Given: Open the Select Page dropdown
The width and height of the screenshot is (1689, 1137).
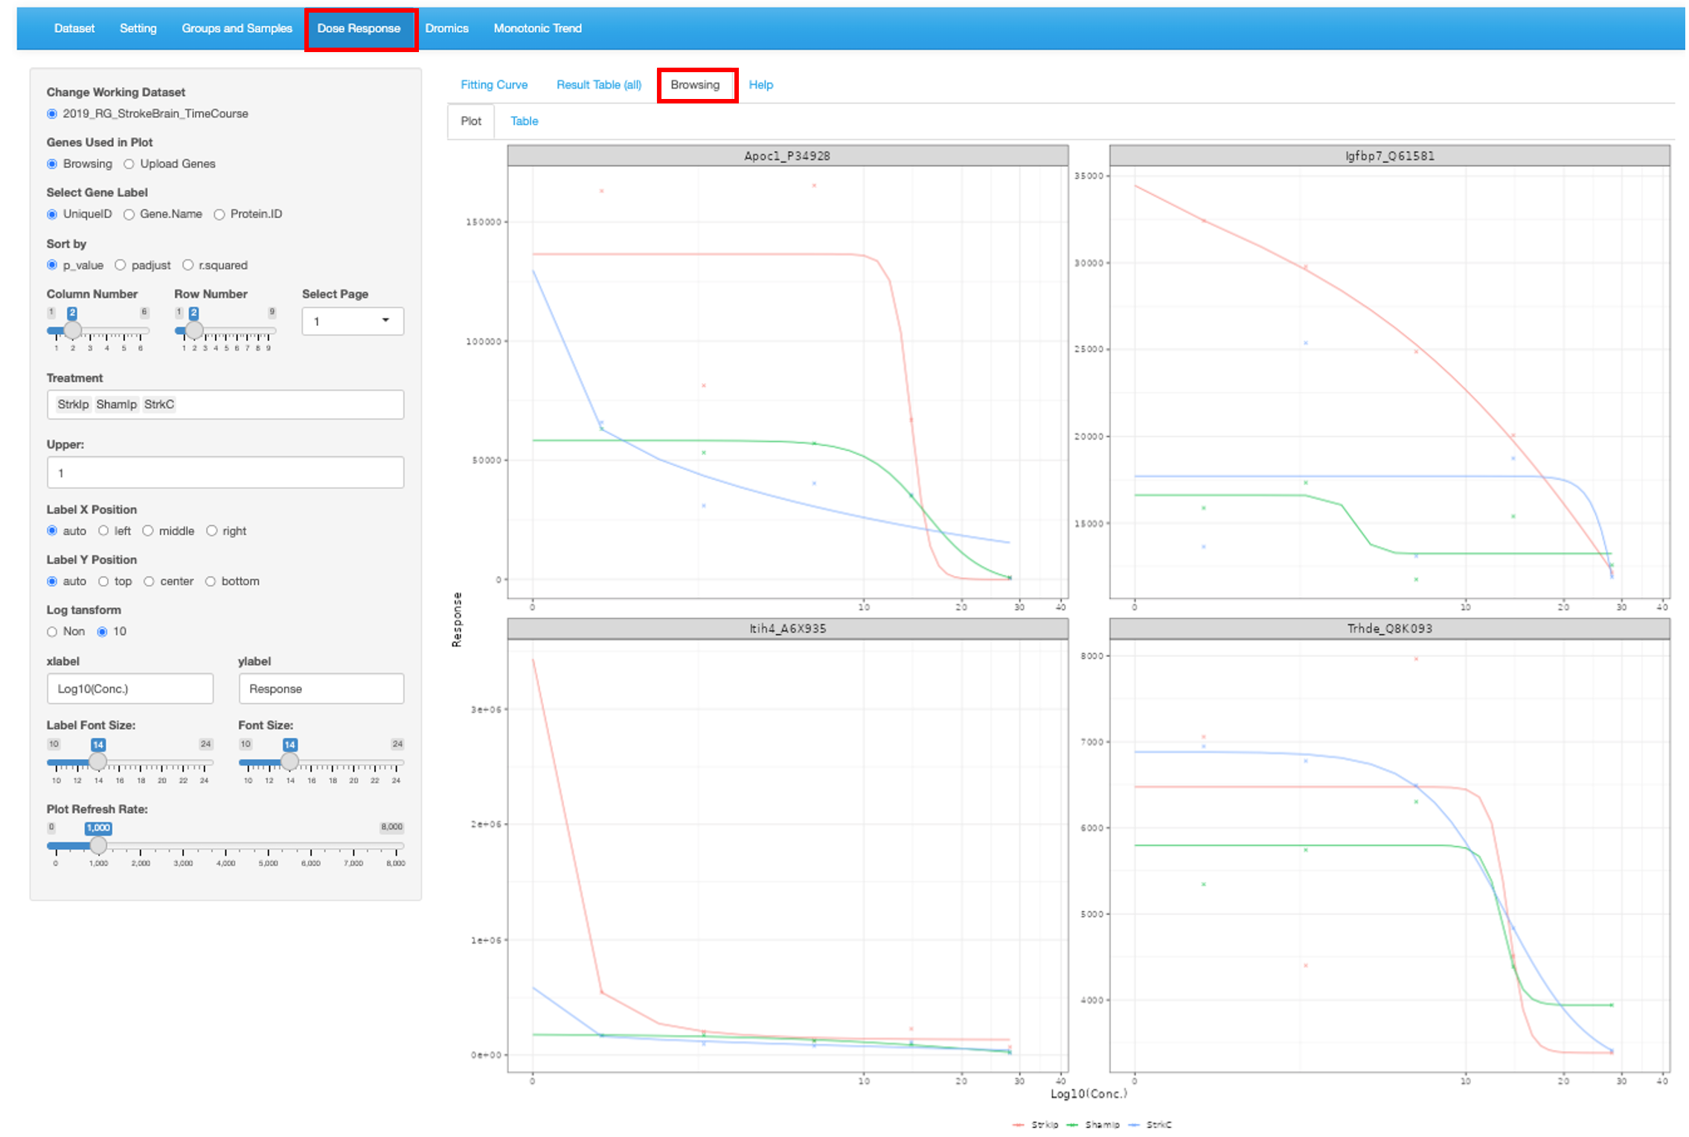Looking at the screenshot, I should point(353,321).
